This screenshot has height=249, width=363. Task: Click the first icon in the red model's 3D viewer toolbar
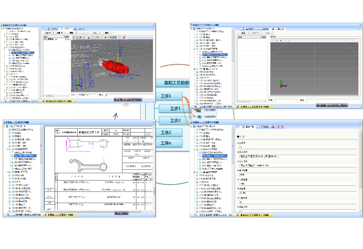(74, 37)
